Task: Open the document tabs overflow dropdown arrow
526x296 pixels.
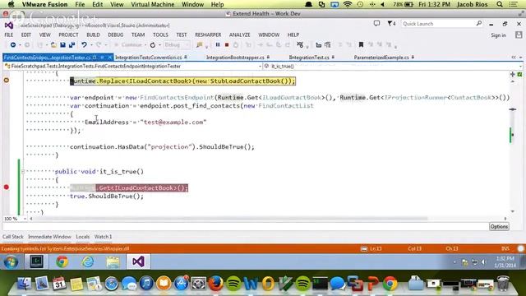Action: [521, 58]
